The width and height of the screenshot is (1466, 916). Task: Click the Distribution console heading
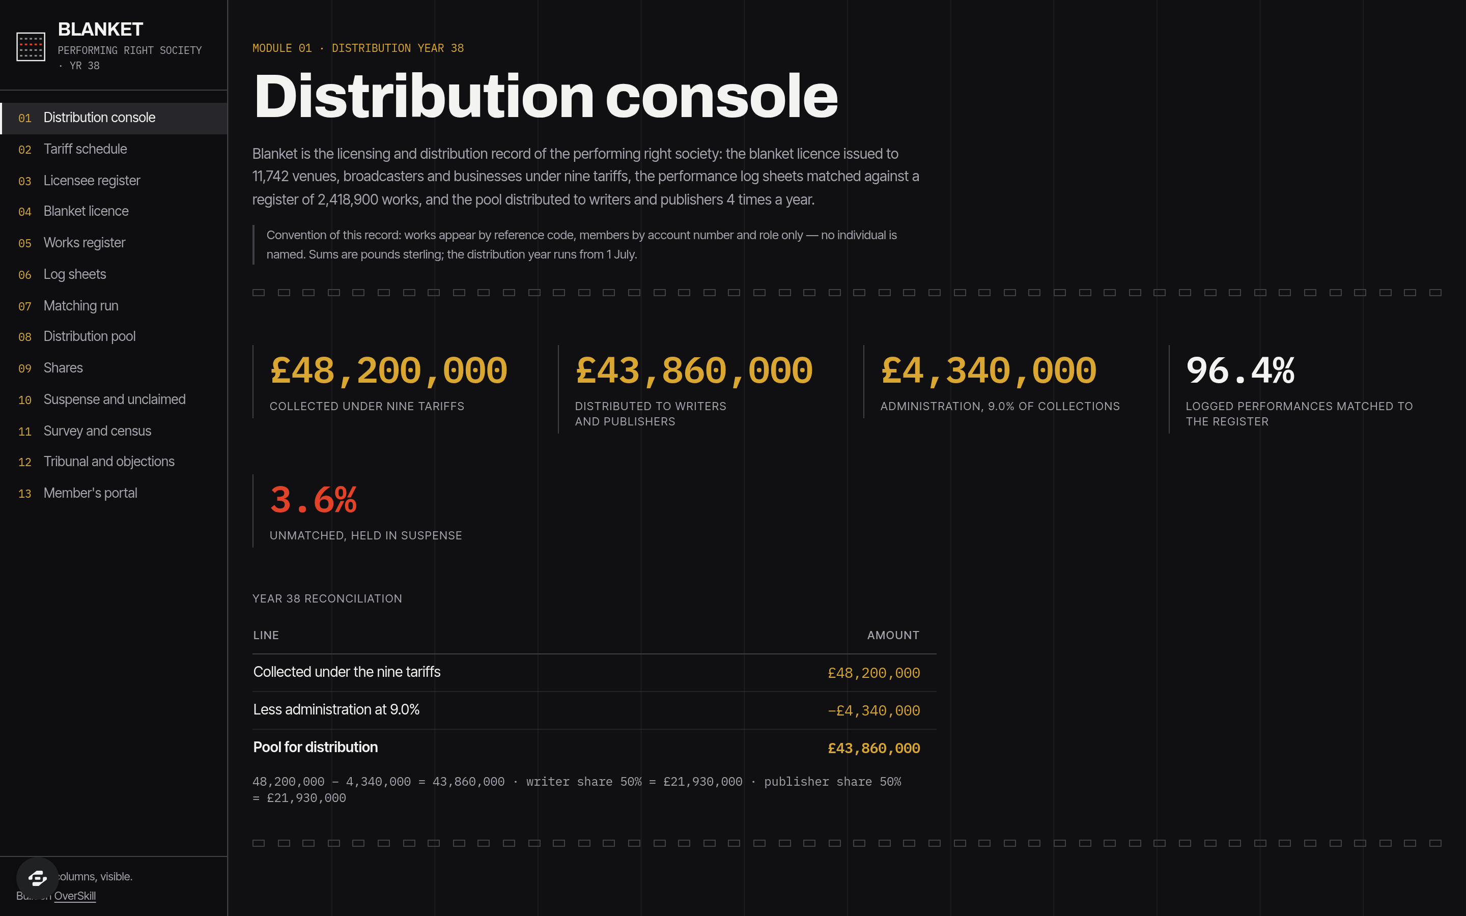(x=546, y=96)
